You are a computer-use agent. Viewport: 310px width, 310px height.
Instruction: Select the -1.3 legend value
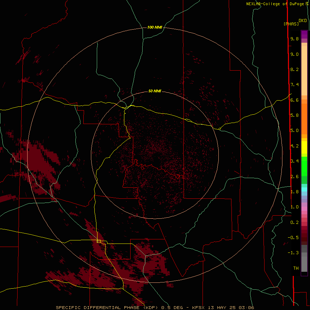coord(293,253)
